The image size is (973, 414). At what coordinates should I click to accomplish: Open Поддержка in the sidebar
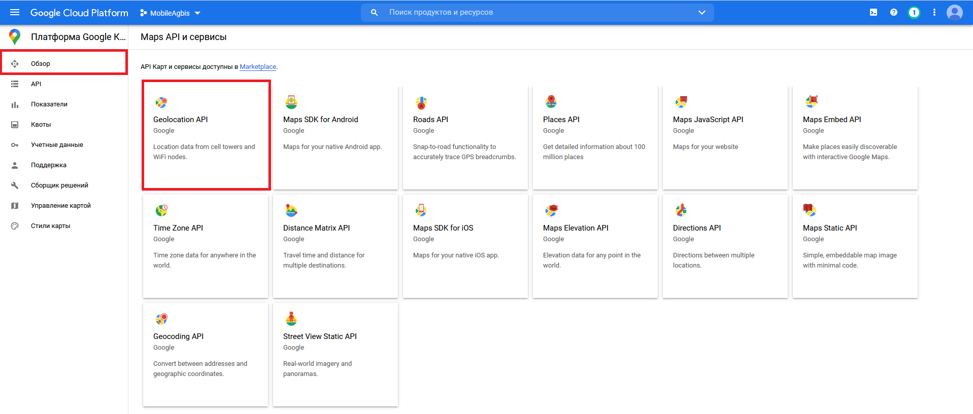64,165
